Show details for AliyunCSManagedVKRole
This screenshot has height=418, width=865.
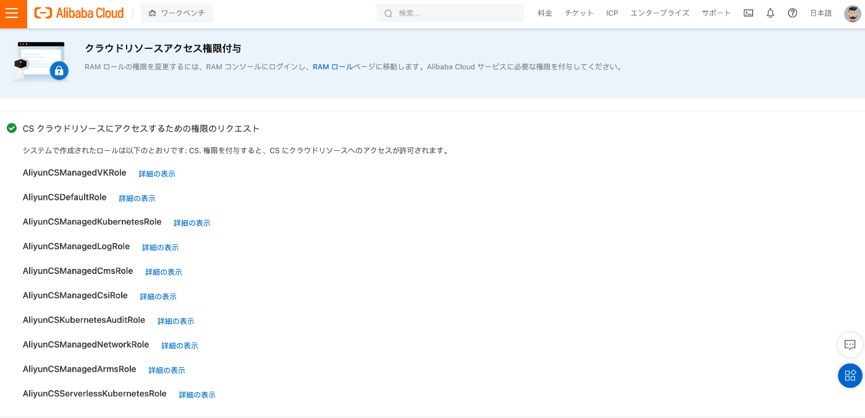(157, 174)
